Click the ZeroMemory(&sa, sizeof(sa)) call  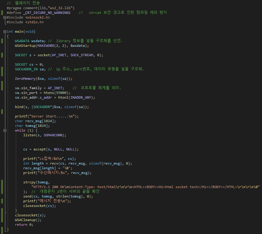tap(43, 79)
